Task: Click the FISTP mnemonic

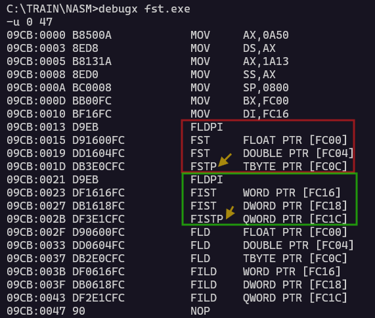Action: [x=207, y=219]
